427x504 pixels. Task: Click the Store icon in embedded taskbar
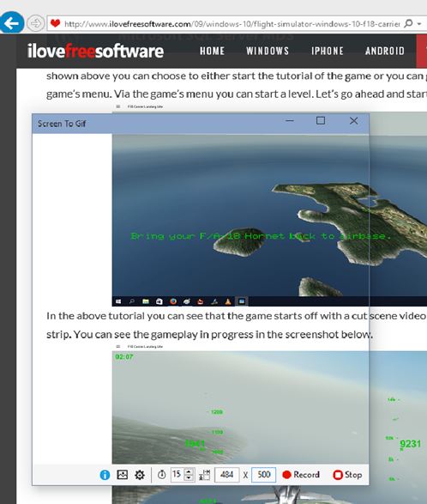(x=159, y=301)
